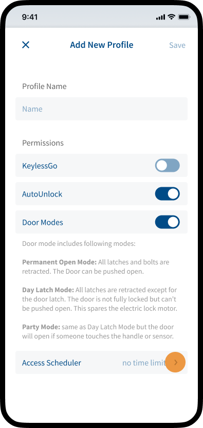Screen dimensions: 203x428
Task: Turn off the AutoUnlock switch
Action: [x=167, y=194]
